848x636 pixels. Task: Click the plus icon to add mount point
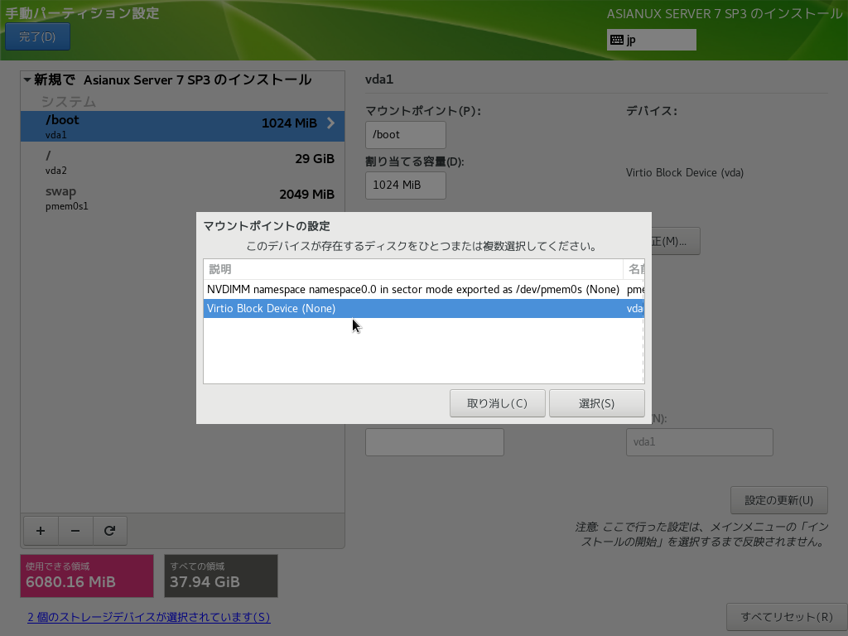pos(41,531)
